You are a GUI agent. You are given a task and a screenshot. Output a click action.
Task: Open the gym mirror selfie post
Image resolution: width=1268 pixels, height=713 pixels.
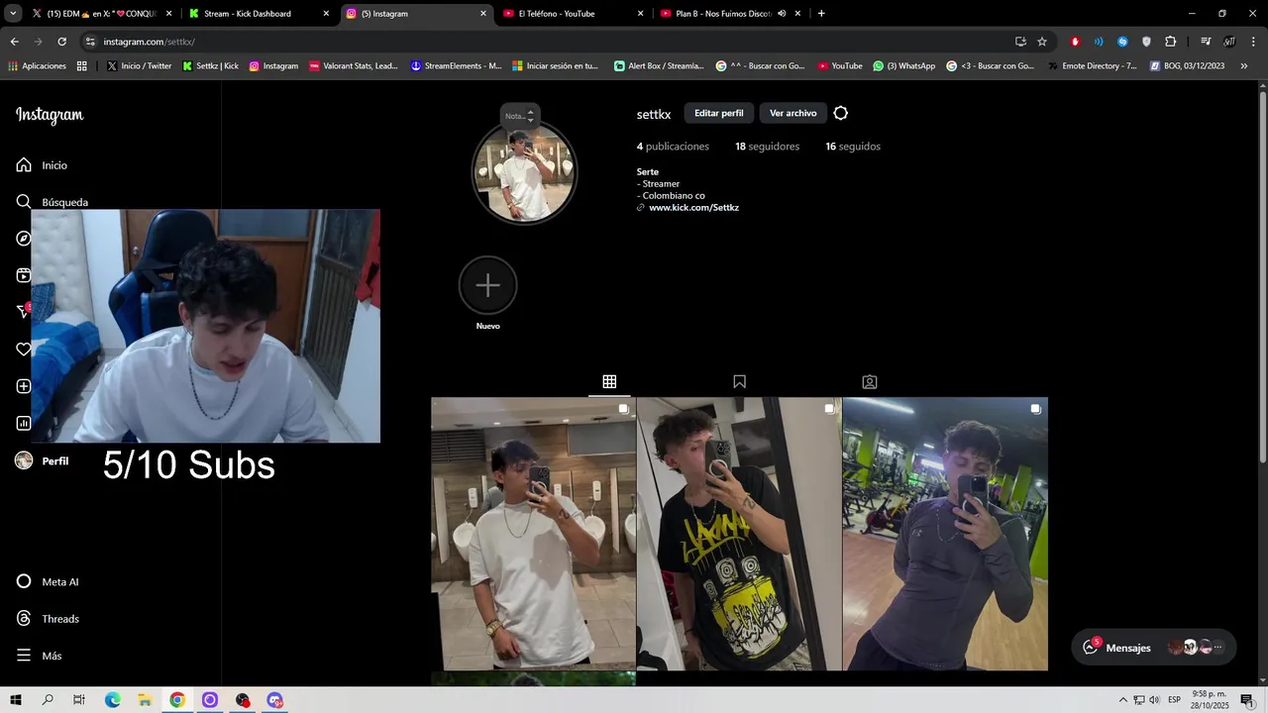945,534
